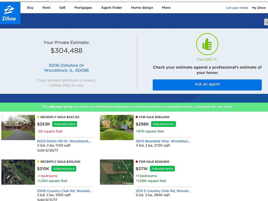Click the 9033 Robin Hill Dr house photo
The image size is (268, 201).
pos(18,128)
